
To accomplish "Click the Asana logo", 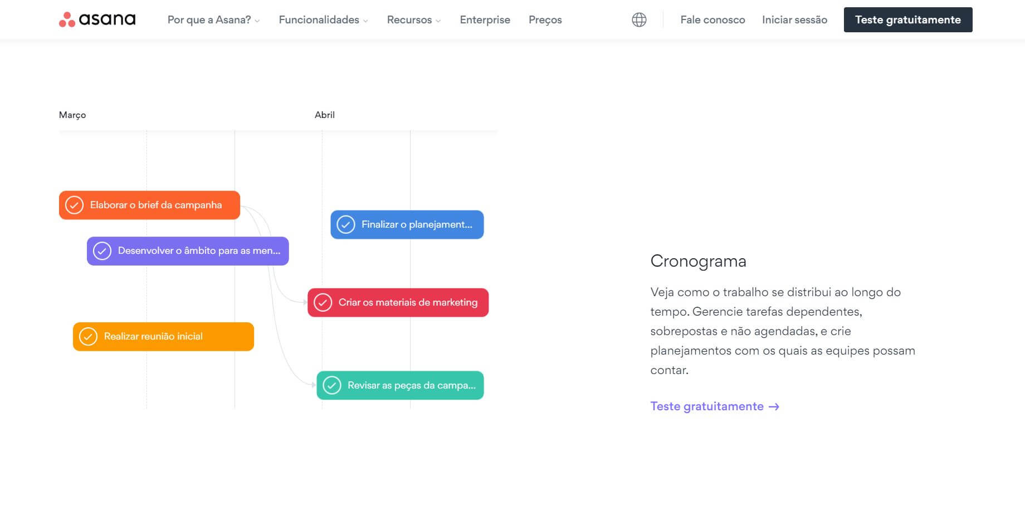I will pos(97,19).
